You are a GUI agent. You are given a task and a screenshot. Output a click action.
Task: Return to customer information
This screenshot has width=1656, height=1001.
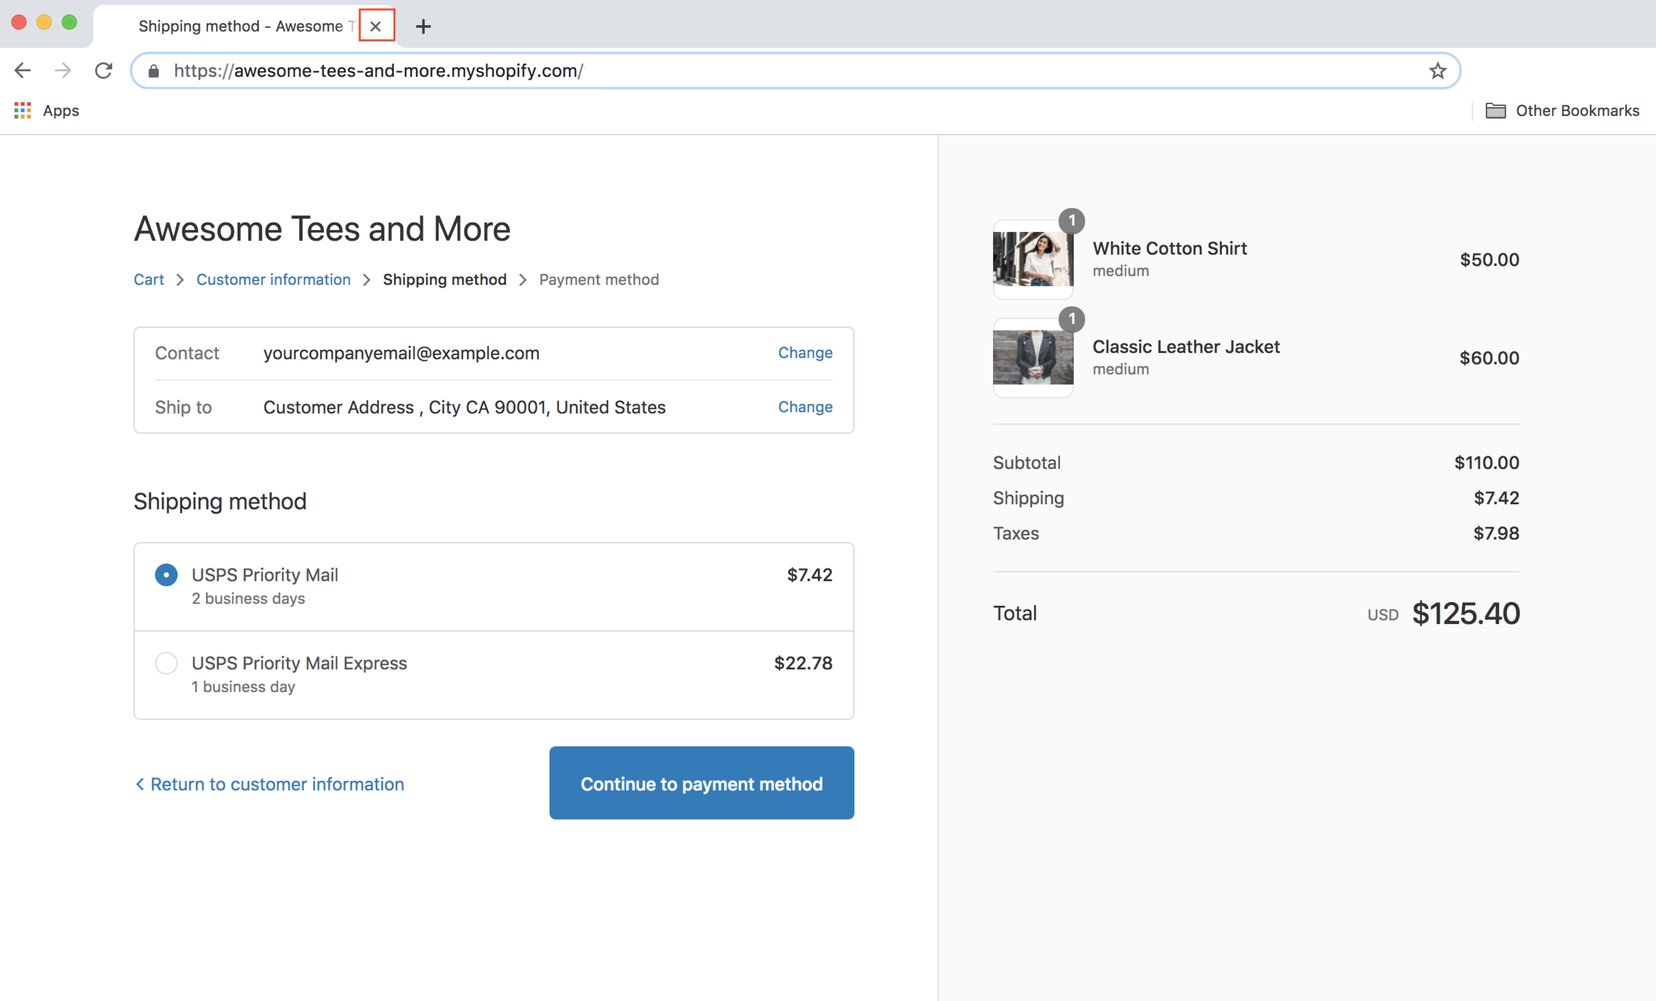click(x=269, y=784)
